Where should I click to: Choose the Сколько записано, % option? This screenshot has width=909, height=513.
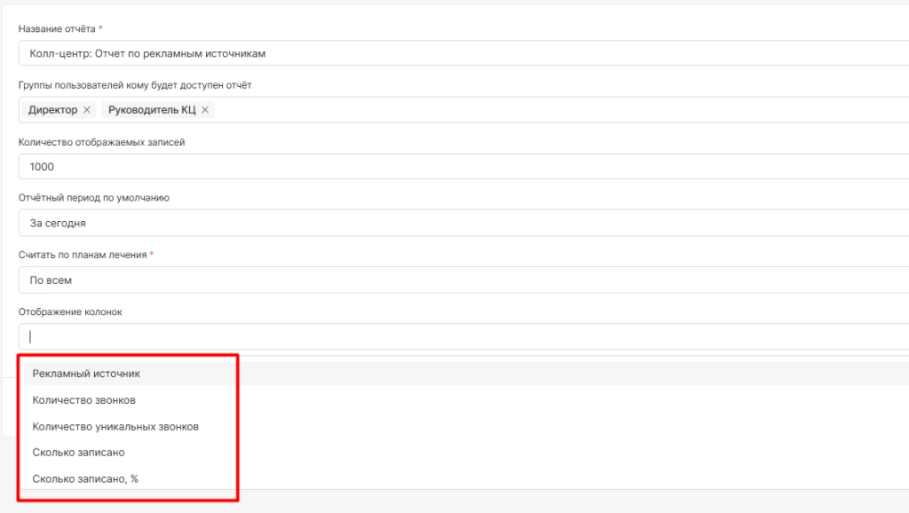[85, 479]
